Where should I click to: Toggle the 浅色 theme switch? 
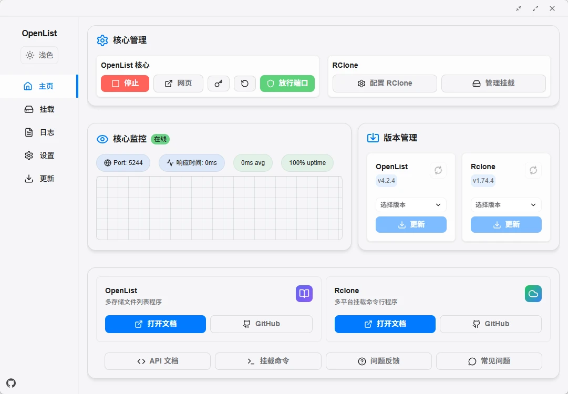tap(39, 55)
